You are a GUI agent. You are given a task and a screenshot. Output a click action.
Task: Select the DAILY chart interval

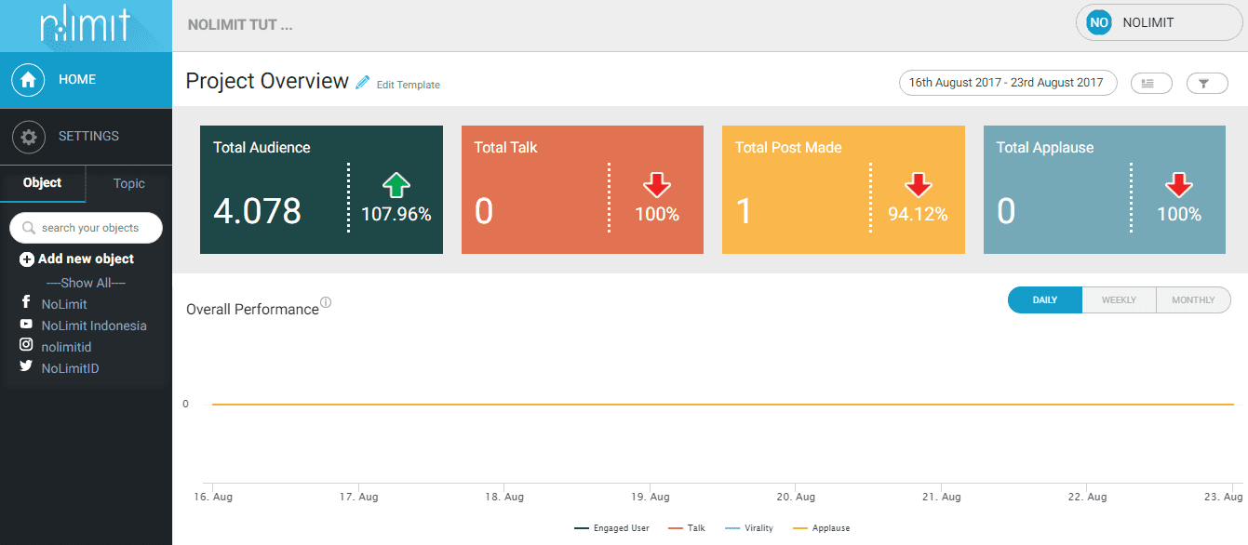tap(1045, 300)
